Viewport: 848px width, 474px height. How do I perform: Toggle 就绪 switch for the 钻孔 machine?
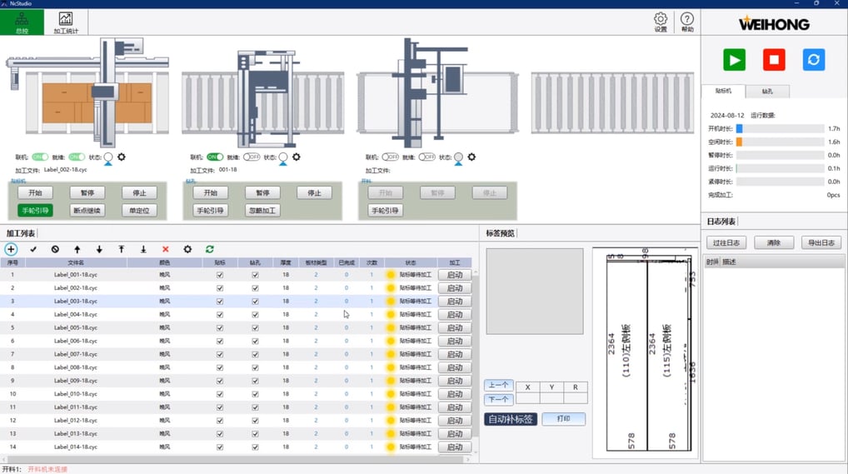(252, 157)
